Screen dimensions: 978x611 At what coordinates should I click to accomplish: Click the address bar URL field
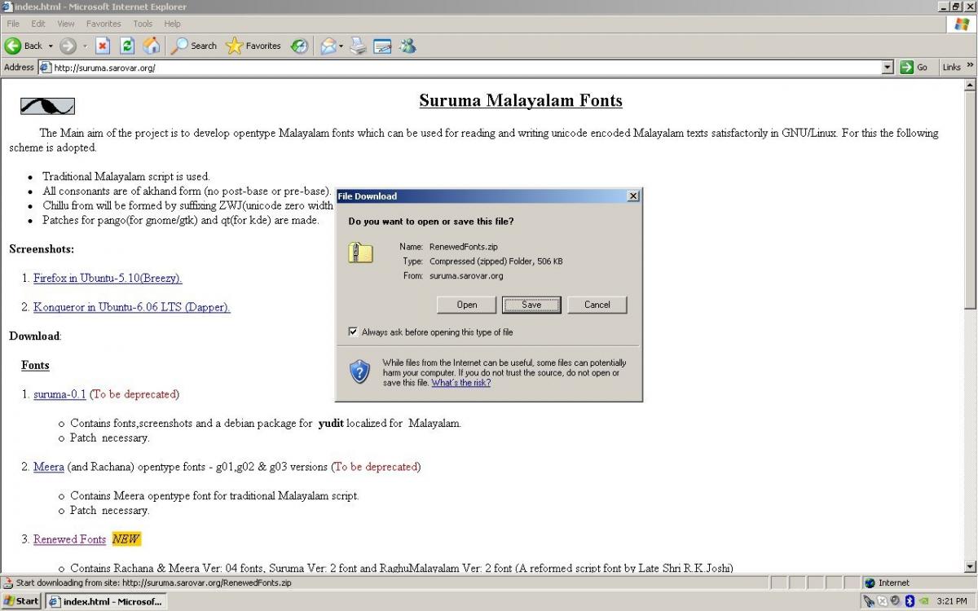(x=467, y=68)
